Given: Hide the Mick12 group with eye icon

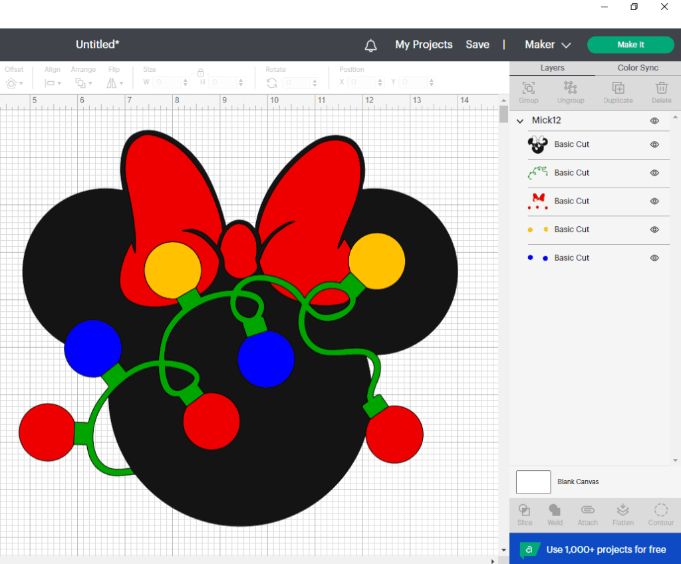Looking at the screenshot, I should [654, 120].
